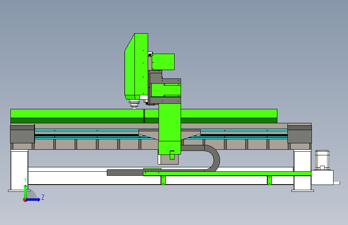Select the Z axis label text

coord(43,197)
